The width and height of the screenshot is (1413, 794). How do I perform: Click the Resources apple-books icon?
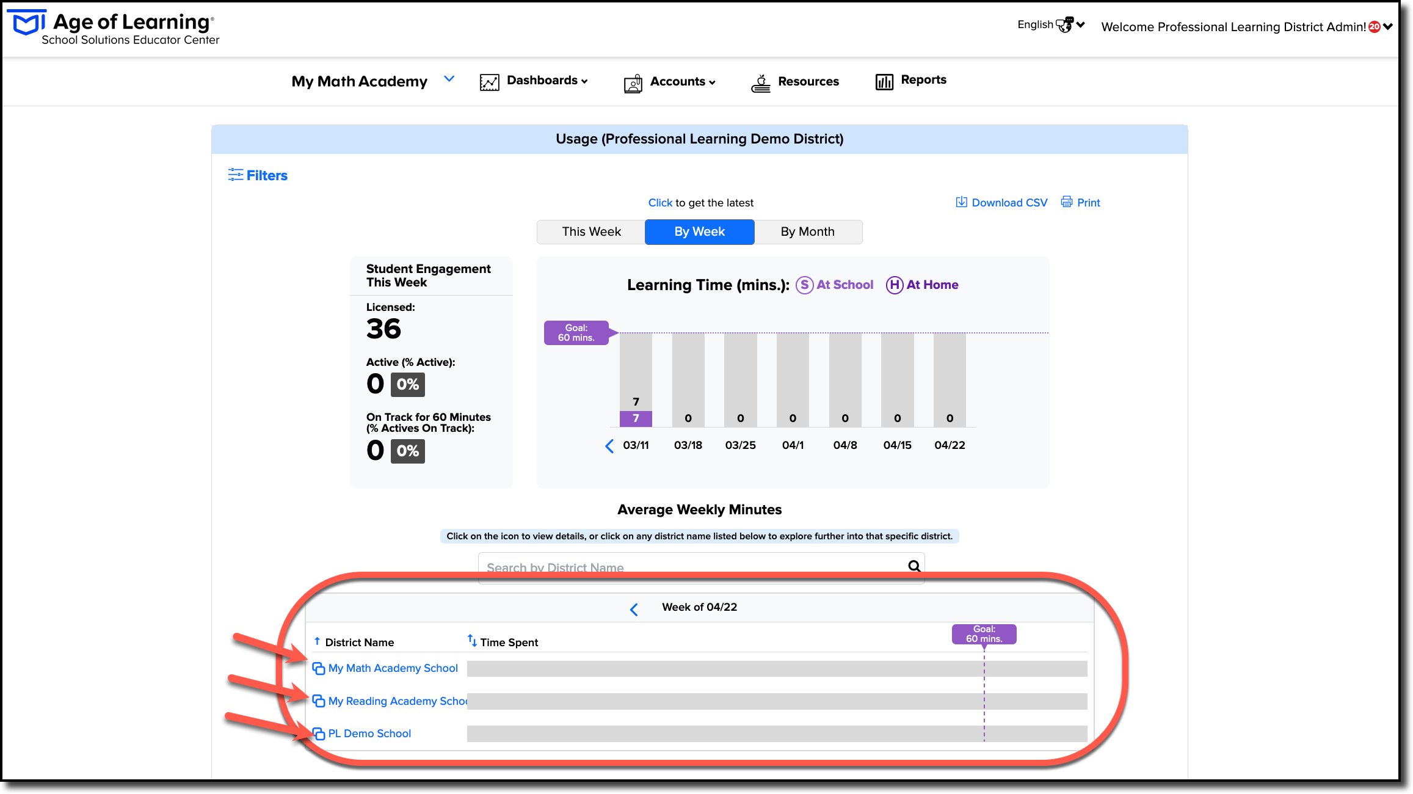(760, 82)
